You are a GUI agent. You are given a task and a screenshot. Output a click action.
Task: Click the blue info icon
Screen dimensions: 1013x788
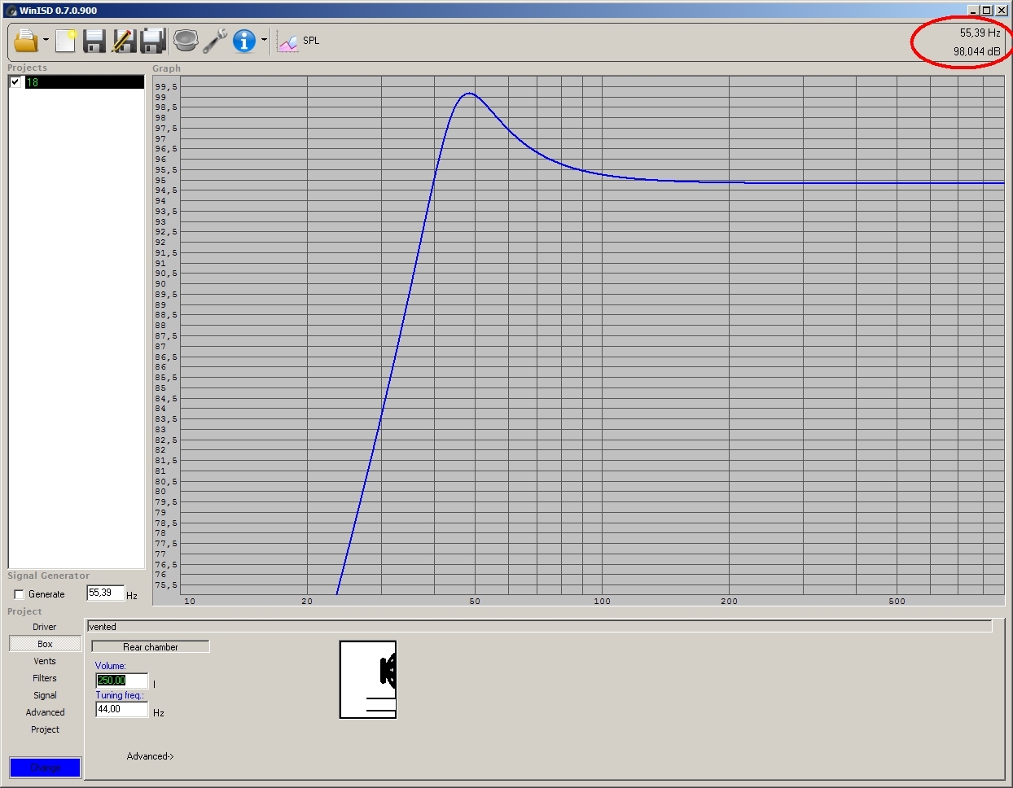pos(244,40)
